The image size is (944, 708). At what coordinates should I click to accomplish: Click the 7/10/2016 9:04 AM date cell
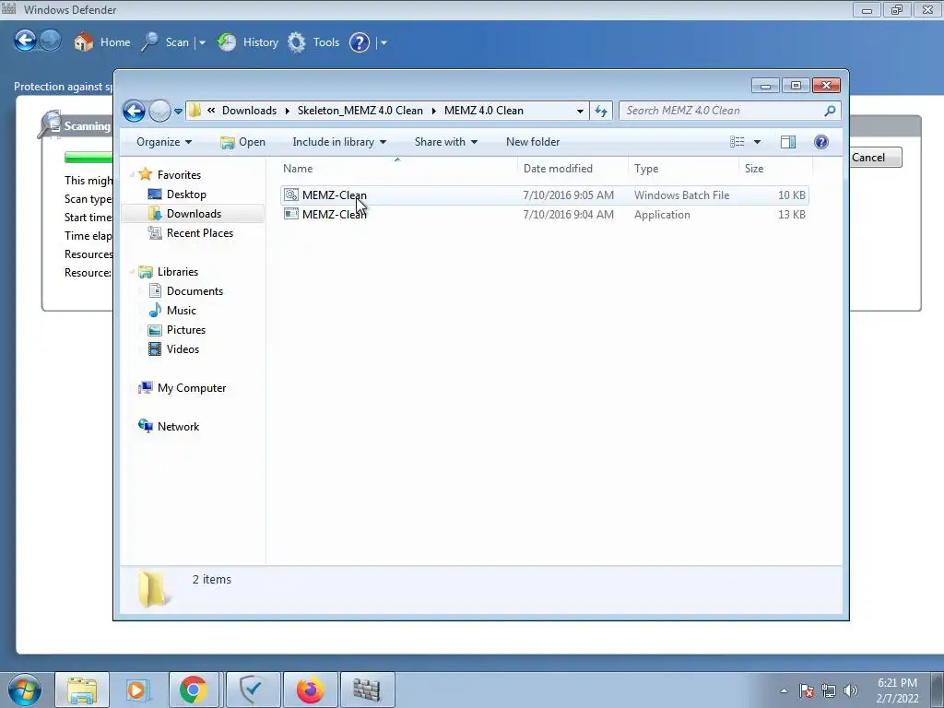568,214
